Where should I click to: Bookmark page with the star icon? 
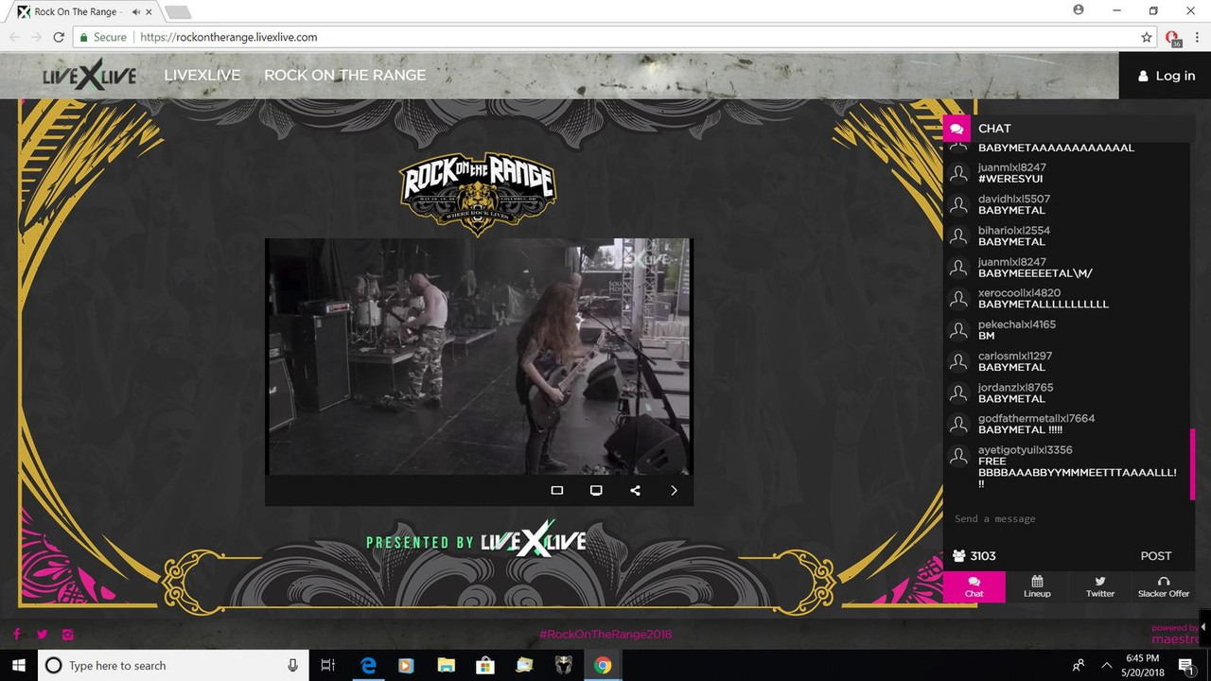tap(1147, 37)
